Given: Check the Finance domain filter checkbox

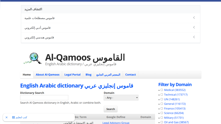Looking at the screenshot, I should [x=162, y=108].
